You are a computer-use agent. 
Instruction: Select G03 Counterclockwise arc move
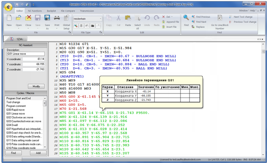click(24, 121)
